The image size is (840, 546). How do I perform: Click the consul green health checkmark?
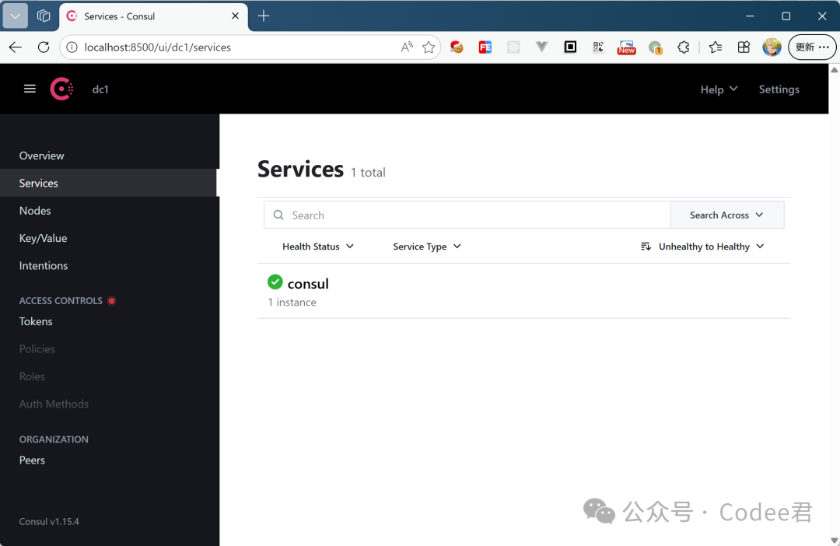[x=275, y=282]
